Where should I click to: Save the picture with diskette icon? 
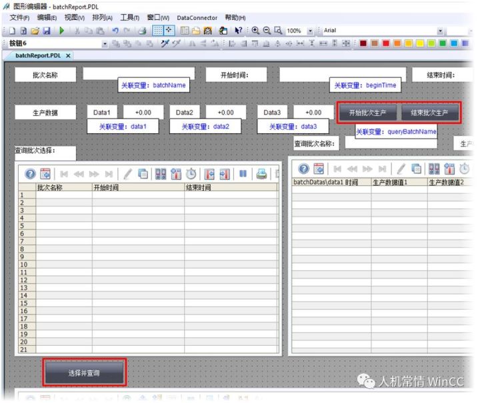point(46,31)
